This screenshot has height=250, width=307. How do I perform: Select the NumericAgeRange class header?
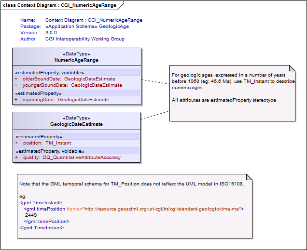point(77,57)
